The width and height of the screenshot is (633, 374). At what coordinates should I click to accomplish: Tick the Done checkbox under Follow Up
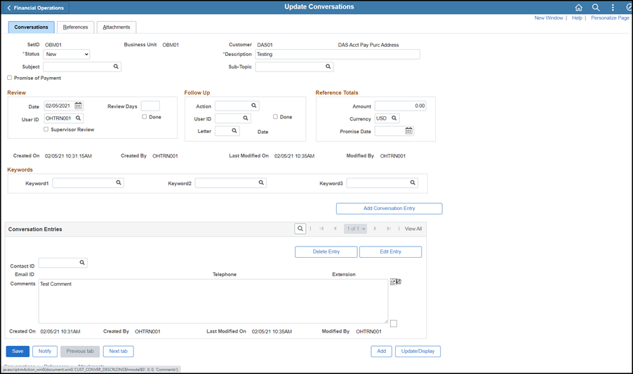tap(276, 117)
